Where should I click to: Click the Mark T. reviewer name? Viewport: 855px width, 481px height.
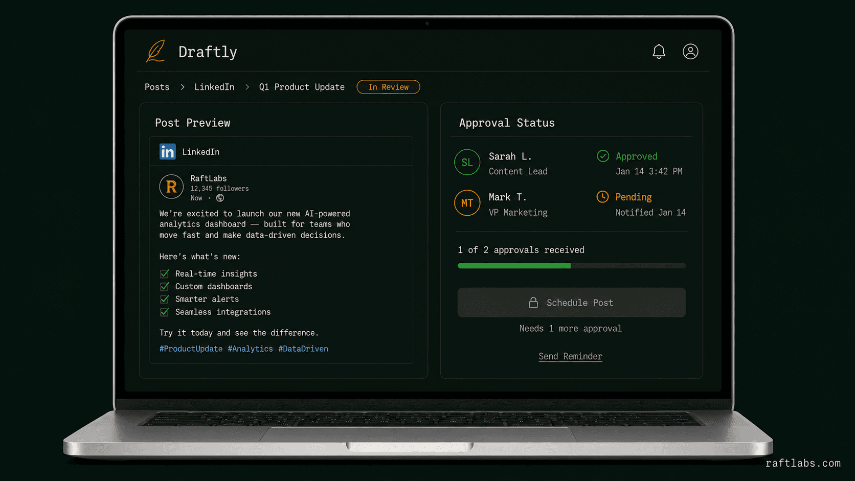pyautogui.click(x=507, y=197)
